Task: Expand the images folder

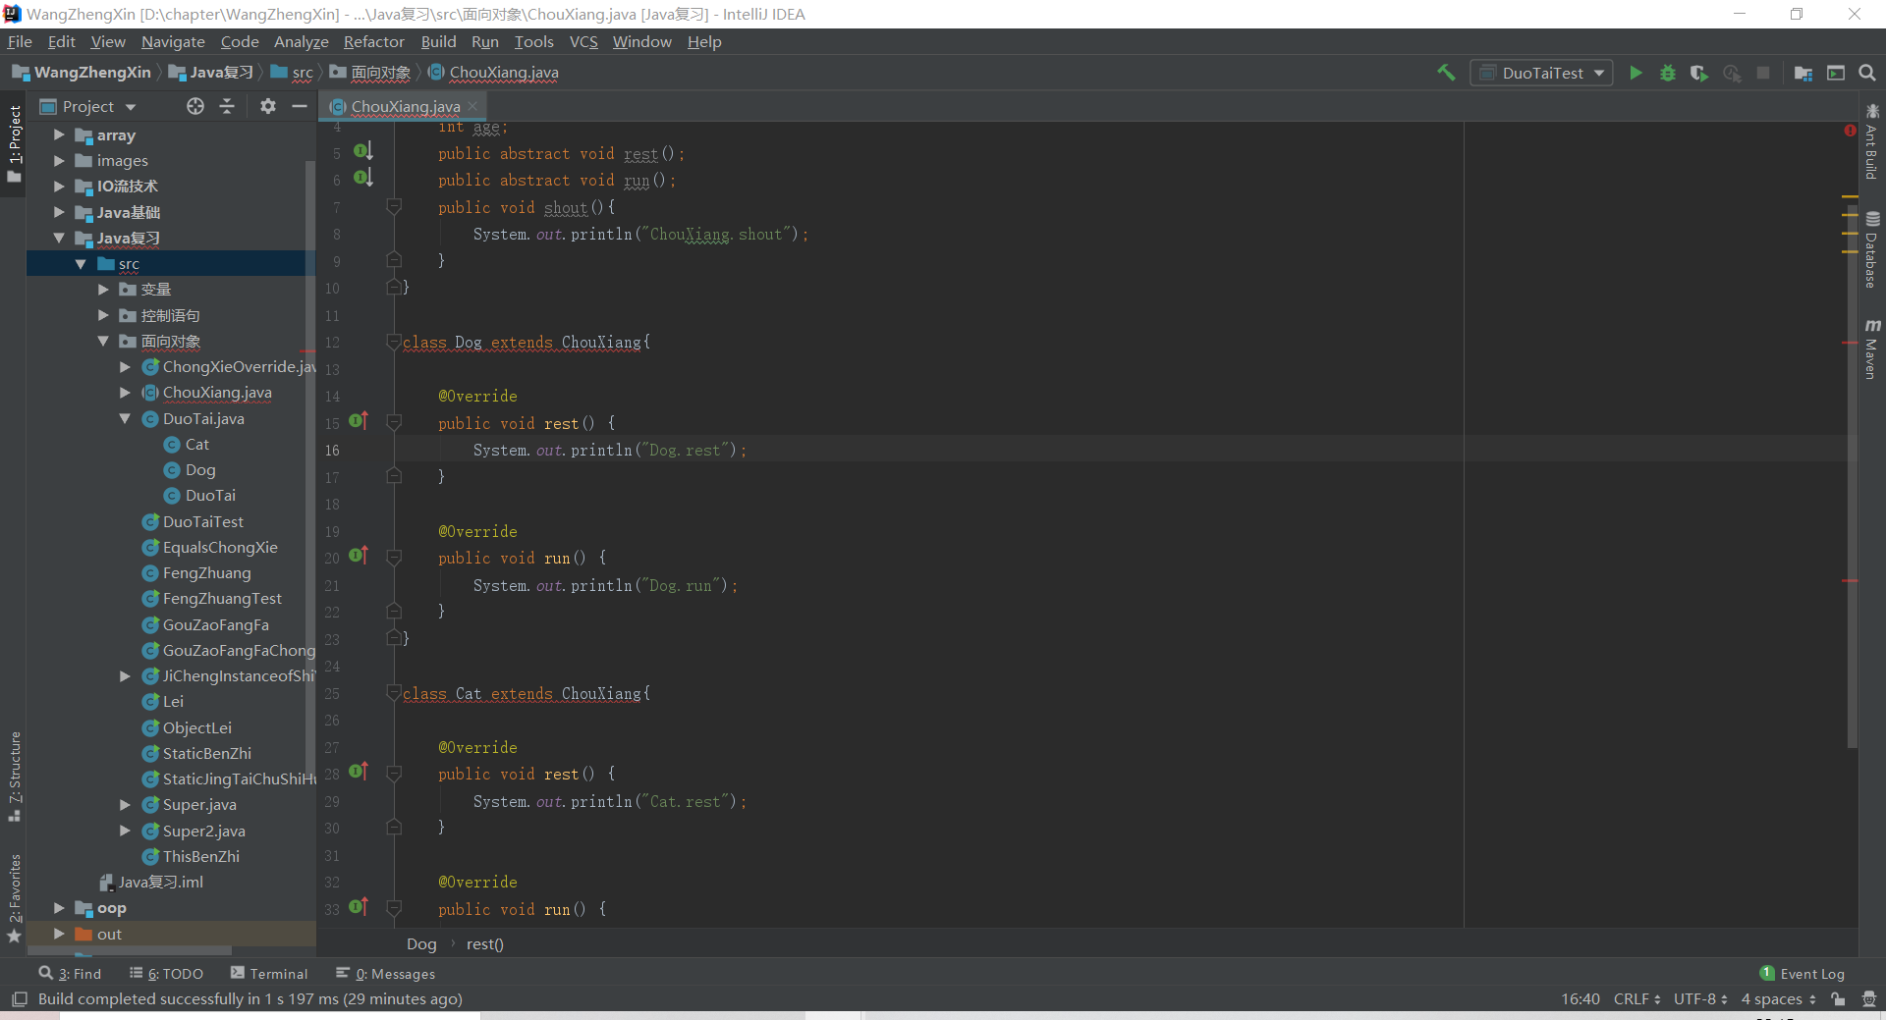Action: [x=59, y=160]
